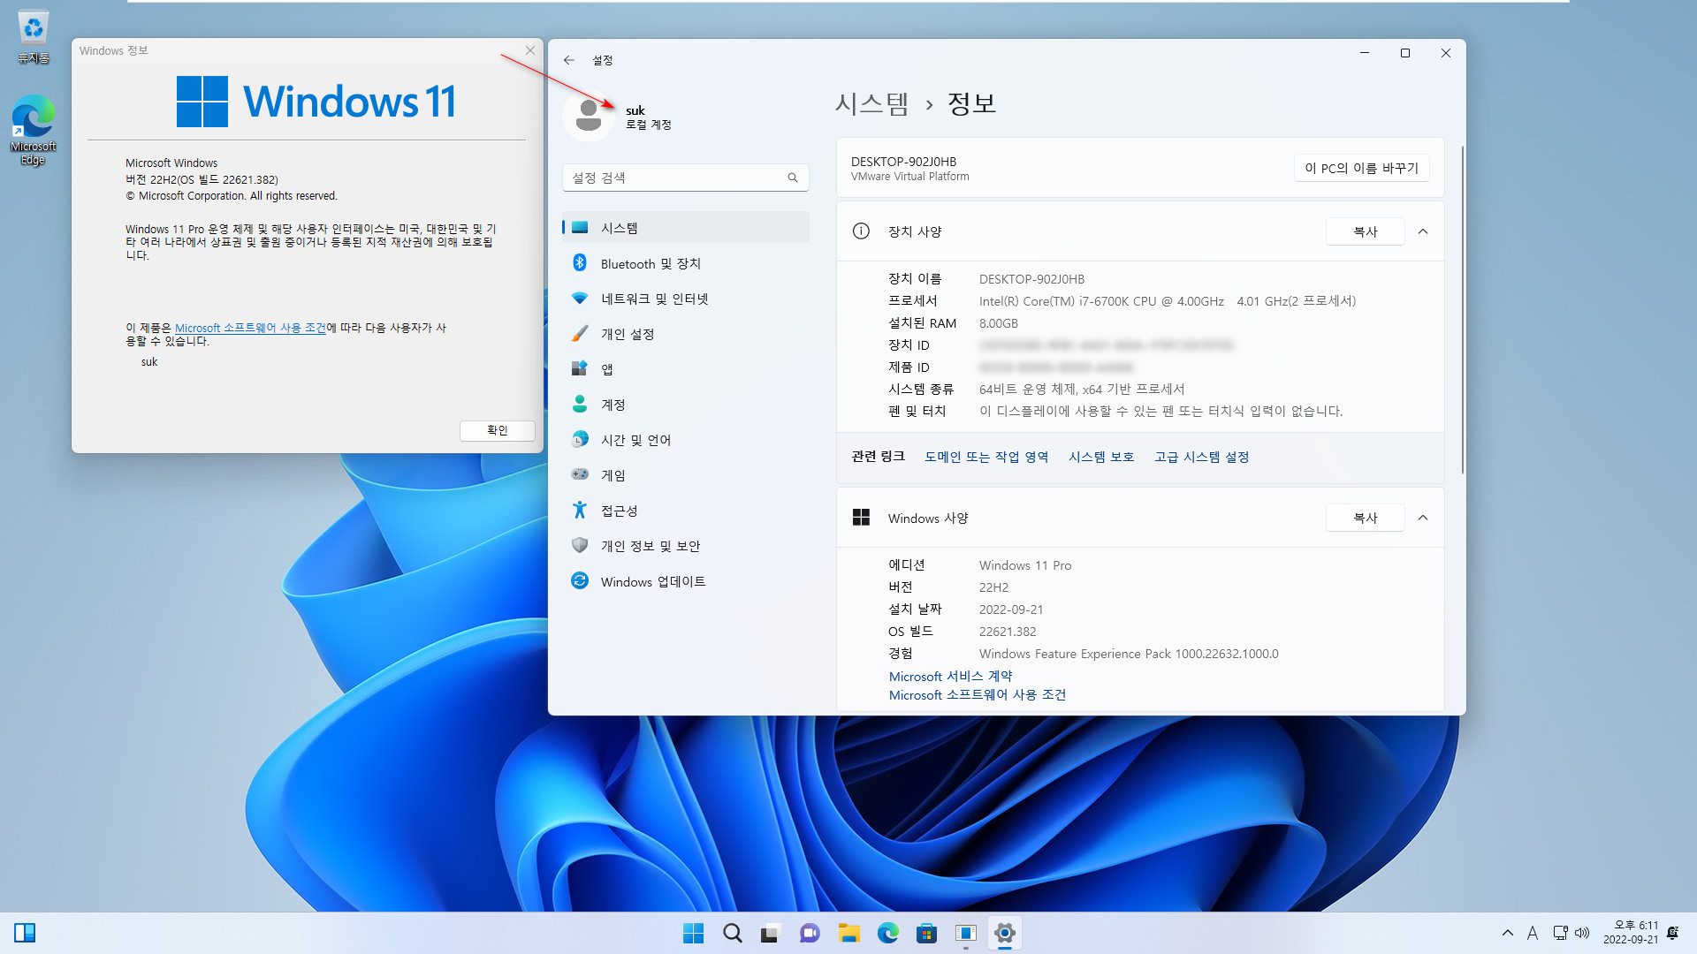Screen dimensions: 1697x954
Task: Open Microsoft Store from the taskbar
Action: point(926,933)
